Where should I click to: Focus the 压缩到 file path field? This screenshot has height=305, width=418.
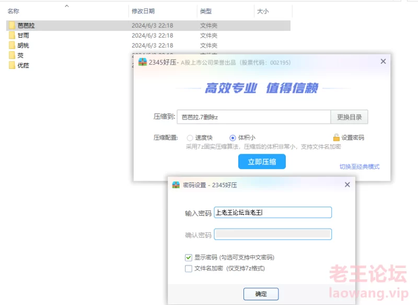coord(254,117)
